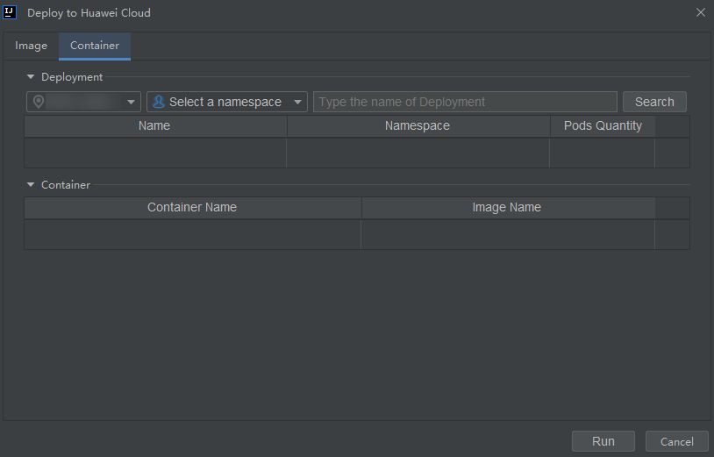
Task: Click the Cancel button
Action: tap(676, 441)
